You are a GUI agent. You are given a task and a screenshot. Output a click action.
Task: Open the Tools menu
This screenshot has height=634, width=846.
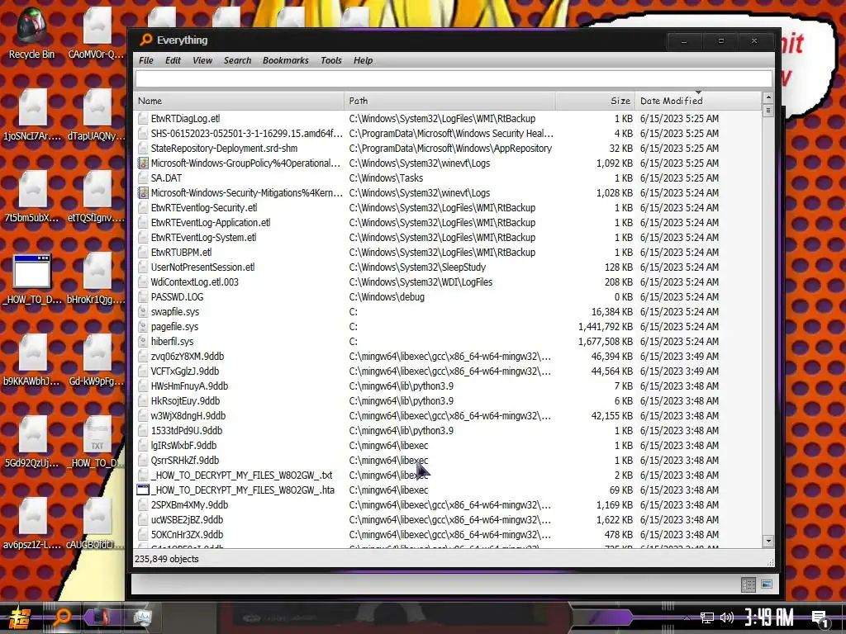(330, 60)
